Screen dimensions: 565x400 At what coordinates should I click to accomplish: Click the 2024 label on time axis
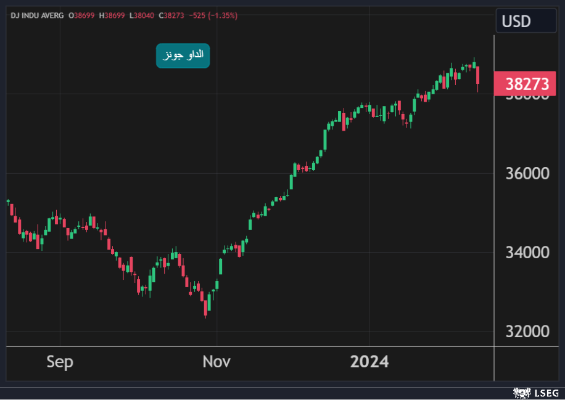coord(369,361)
